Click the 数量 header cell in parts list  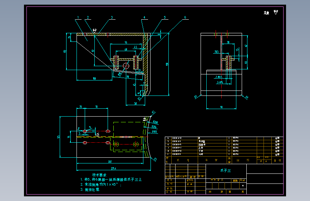pyautogui.click(x=229, y=160)
